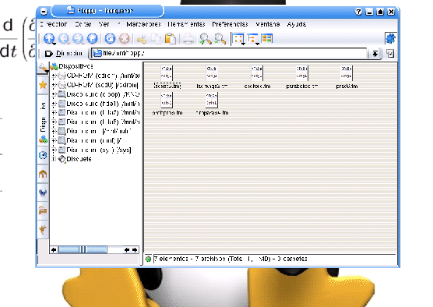Expand the Disco duro node ending in [/sys]

[x=55, y=150]
